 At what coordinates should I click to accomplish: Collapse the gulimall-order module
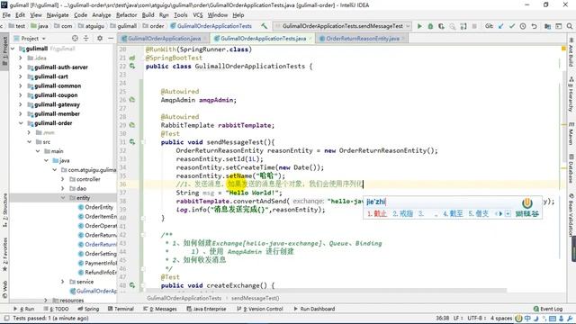point(21,123)
